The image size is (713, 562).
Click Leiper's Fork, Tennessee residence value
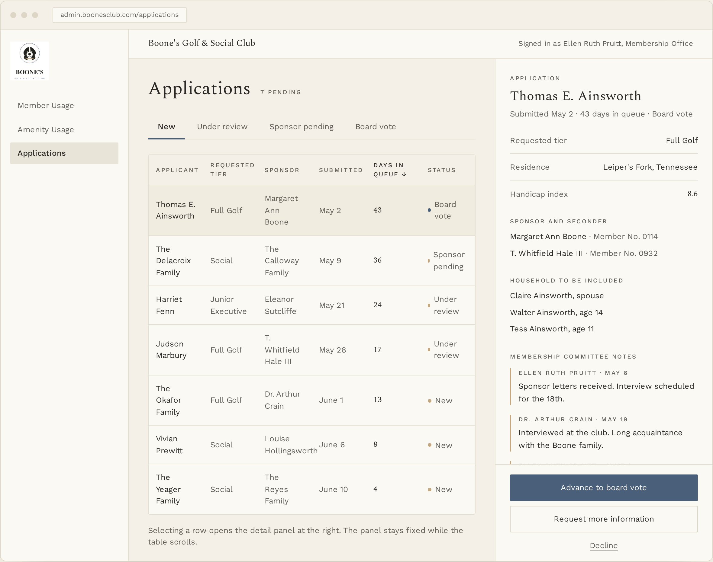click(650, 167)
